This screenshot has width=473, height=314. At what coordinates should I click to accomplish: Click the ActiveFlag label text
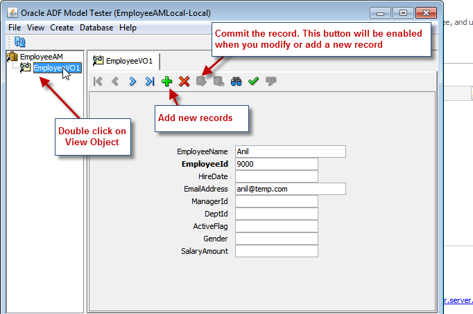coord(211,226)
